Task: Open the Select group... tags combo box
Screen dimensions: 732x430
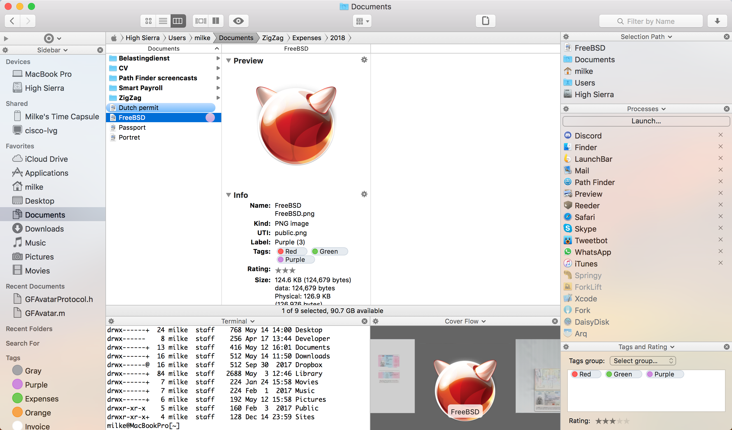Action: tap(643, 361)
